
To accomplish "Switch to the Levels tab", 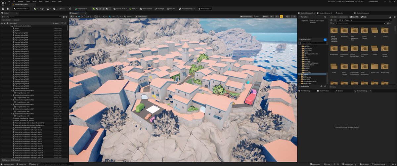I will tap(339, 13).
